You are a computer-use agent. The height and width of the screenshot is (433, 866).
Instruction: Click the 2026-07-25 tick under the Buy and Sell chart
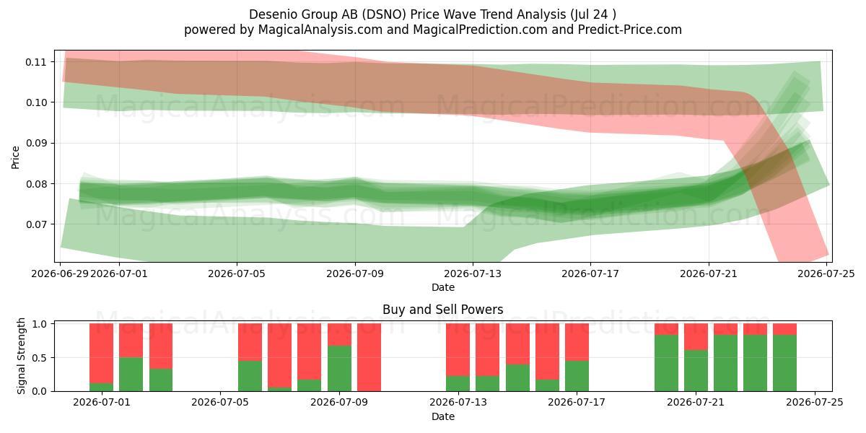tap(815, 403)
